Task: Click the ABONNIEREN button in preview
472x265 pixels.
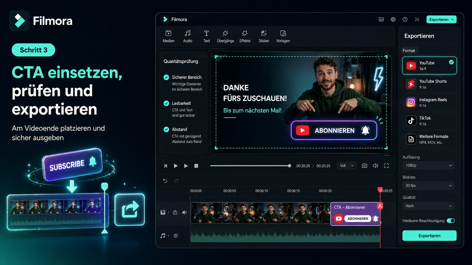Action: click(334, 130)
